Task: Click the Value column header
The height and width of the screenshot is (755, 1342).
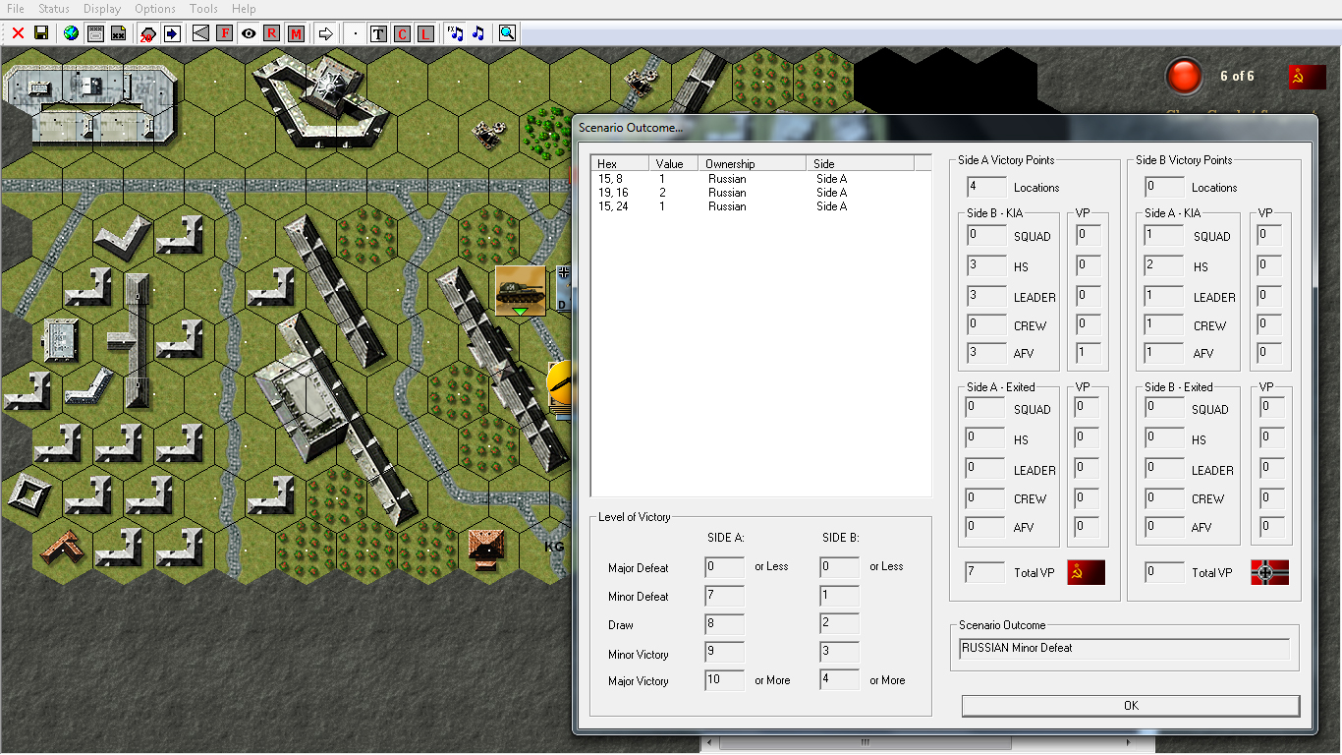Action: (674, 163)
